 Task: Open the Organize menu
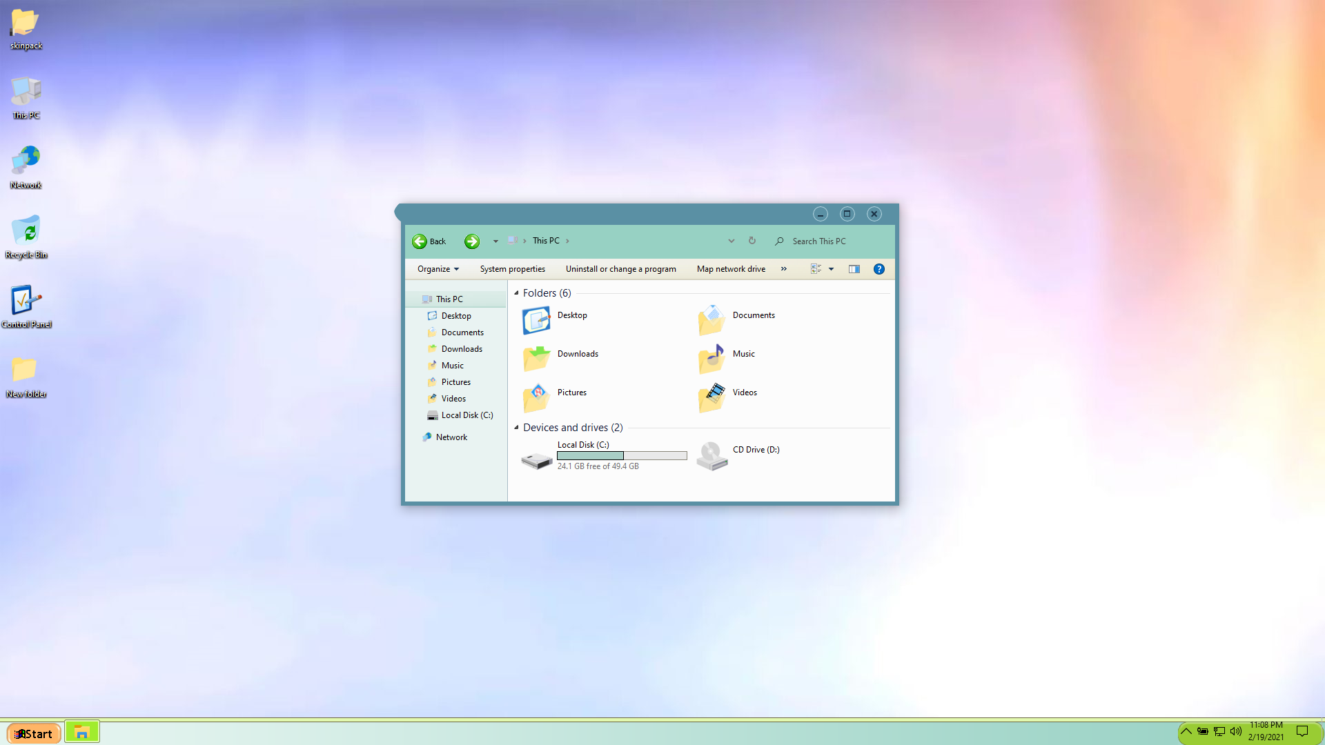(438, 269)
